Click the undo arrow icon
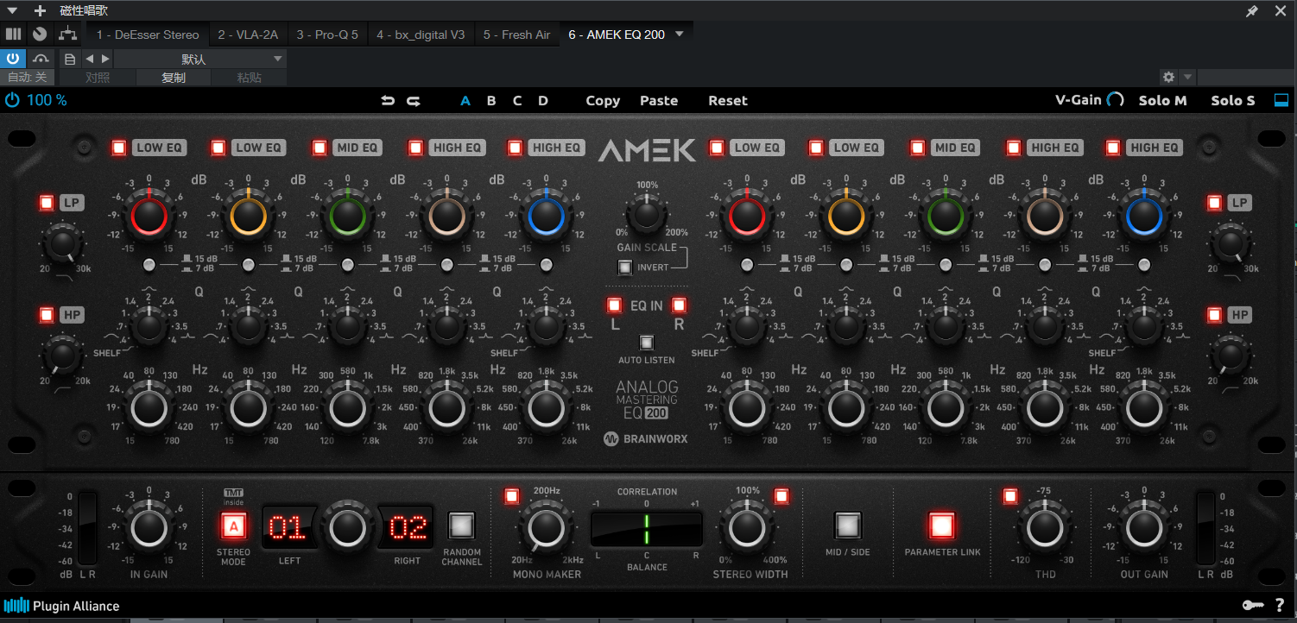Image resolution: width=1297 pixels, height=623 pixels. pos(388,101)
